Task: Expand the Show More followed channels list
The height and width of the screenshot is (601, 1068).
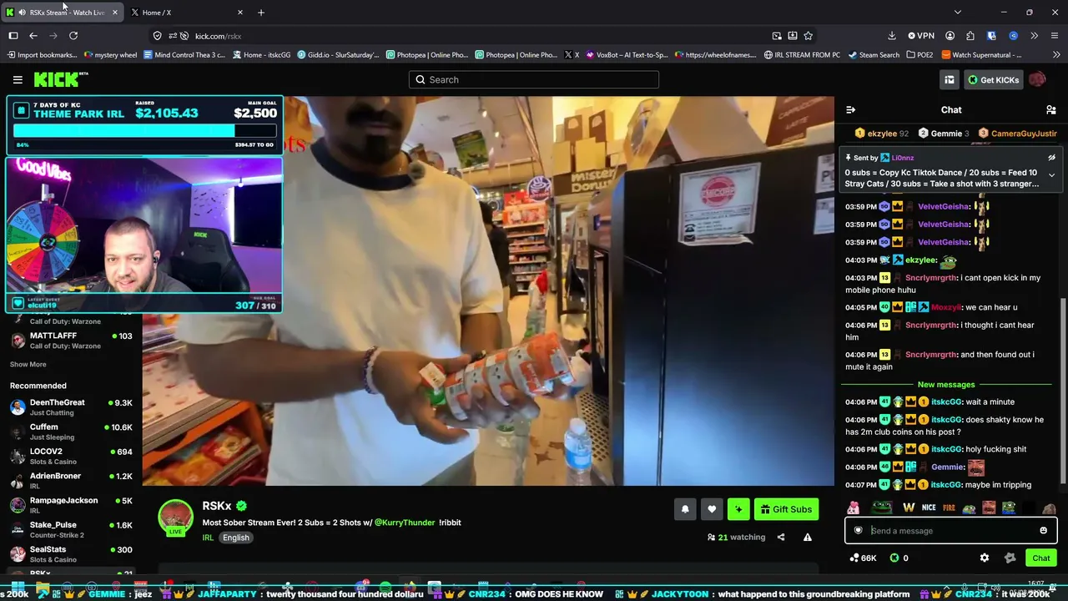Action: (28, 364)
